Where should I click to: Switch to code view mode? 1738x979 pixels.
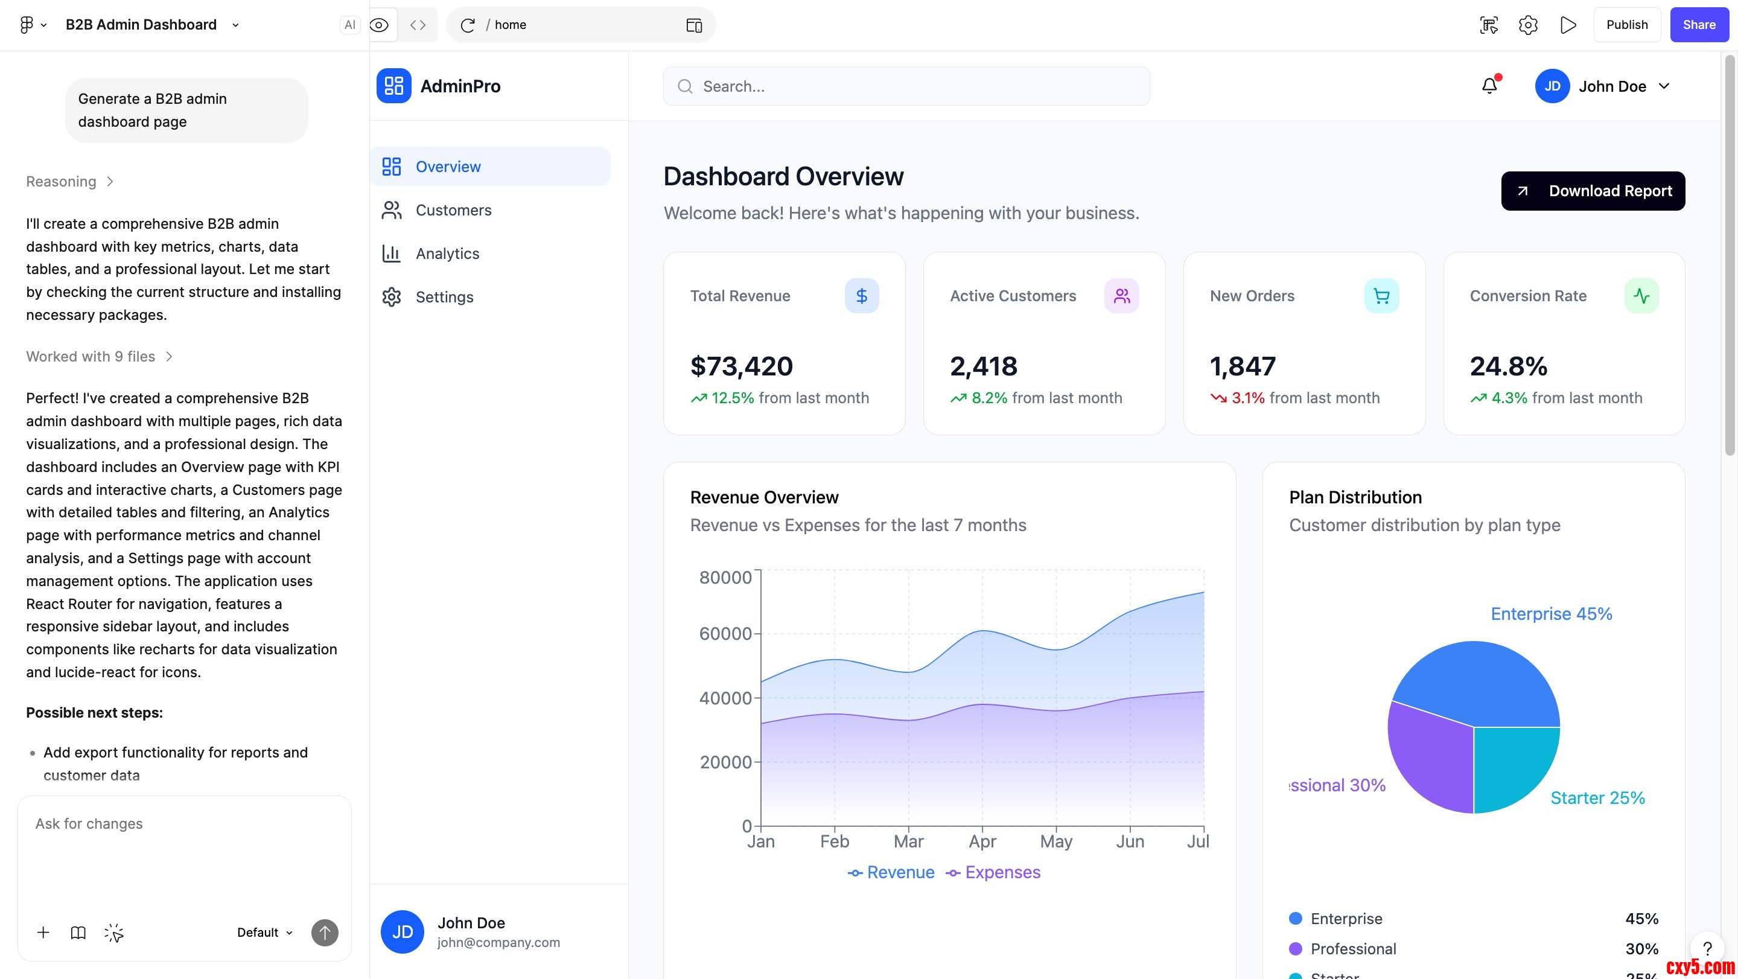tap(418, 25)
